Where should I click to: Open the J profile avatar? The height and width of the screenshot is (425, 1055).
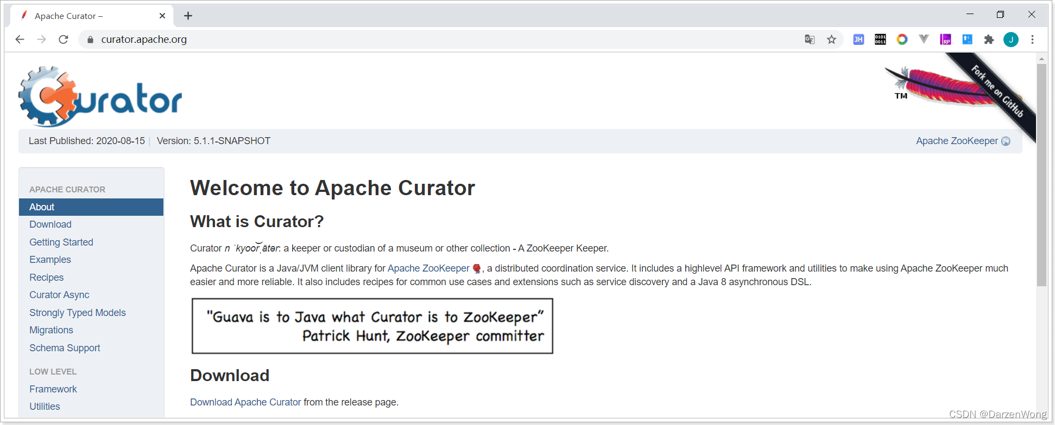point(1011,40)
